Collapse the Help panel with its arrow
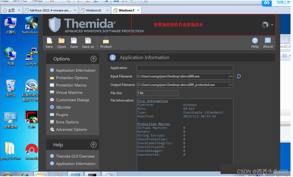Image resolution: width=293 pixels, height=177 pixels. point(94,145)
